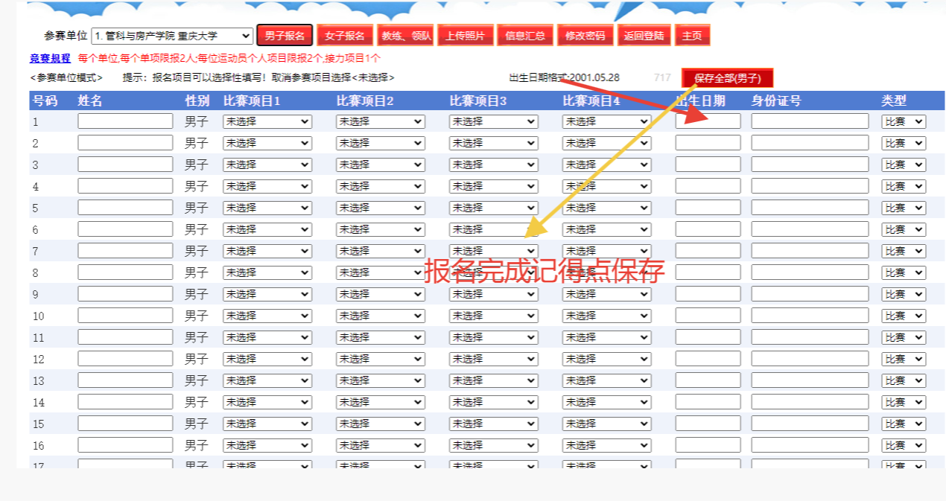Click the 男子报名 button

click(285, 36)
